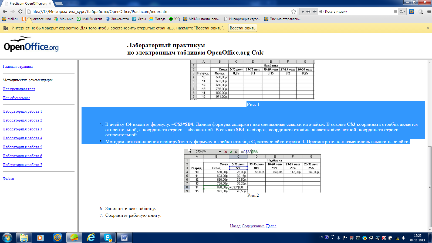Click the Содержание link at page bottom

(253, 226)
